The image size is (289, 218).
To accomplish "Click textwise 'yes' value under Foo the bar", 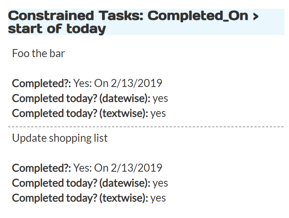I will tap(158, 114).
